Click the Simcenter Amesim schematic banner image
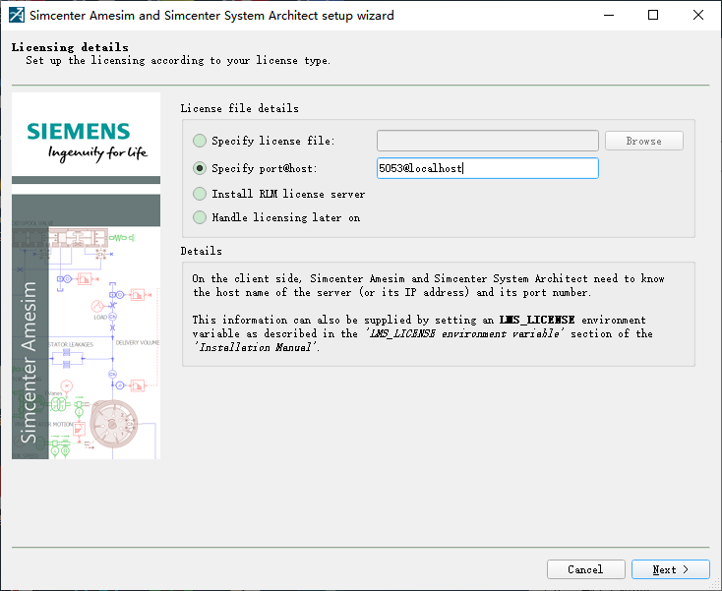722x591 pixels. coord(87,326)
